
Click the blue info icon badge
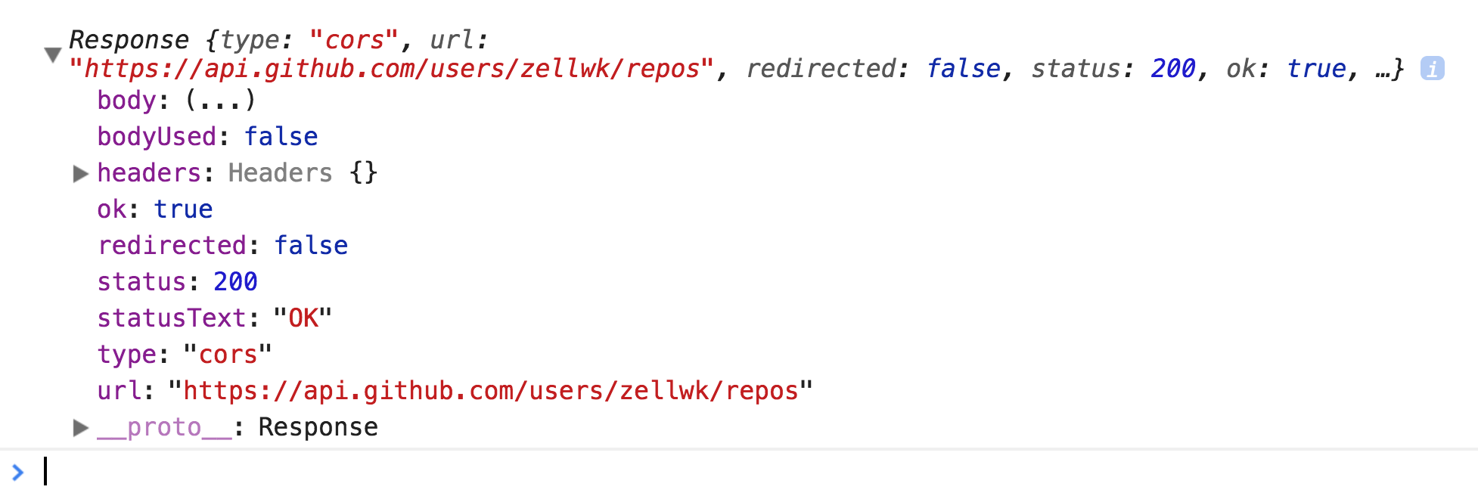coord(1432,69)
